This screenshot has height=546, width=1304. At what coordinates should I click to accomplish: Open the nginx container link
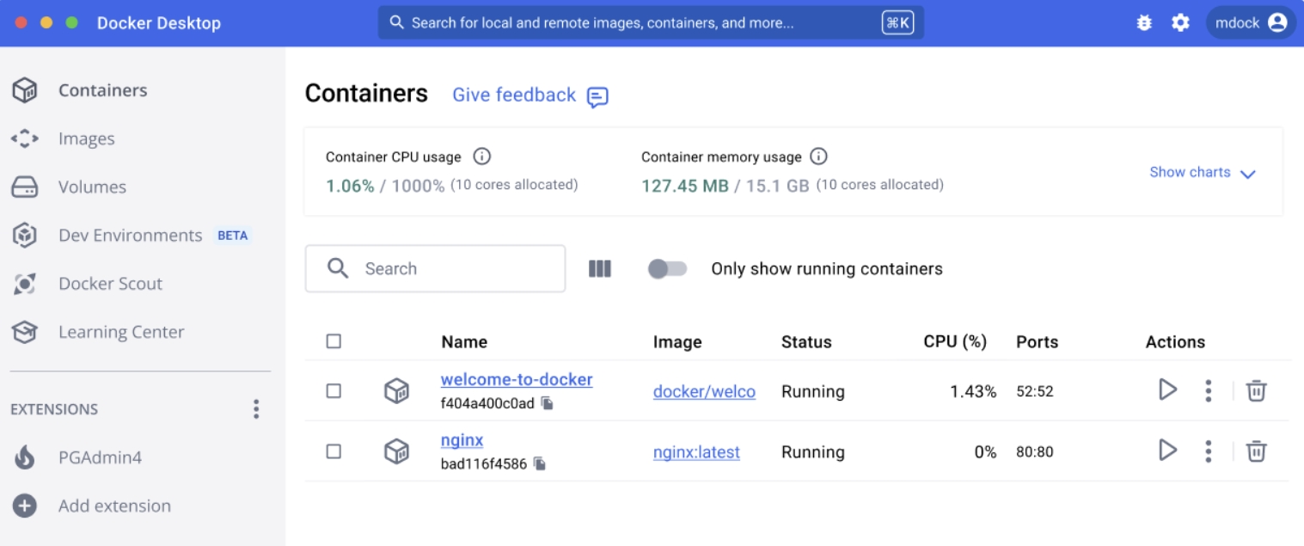(x=462, y=440)
